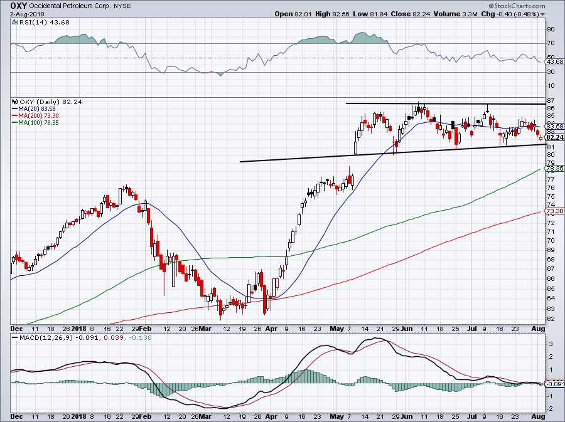Click the Chg -0.40 (-0.48%) value

pos(510,14)
